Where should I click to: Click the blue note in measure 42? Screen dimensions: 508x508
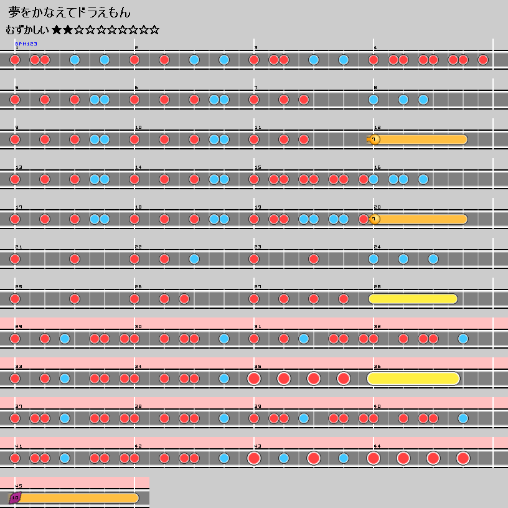tap(224, 458)
